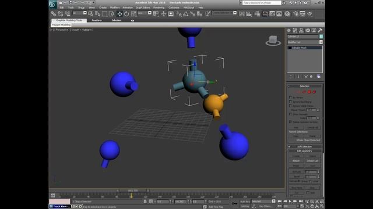
Task: Collapse the Edit Geometry rollout
Action: 304,151
